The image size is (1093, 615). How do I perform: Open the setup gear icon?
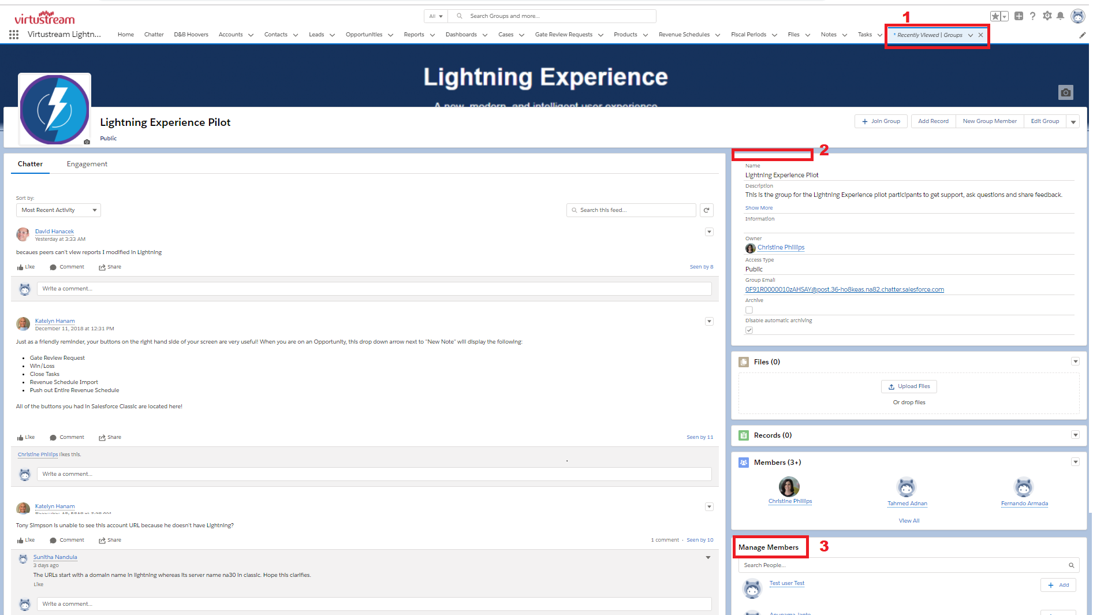[x=1047, y=16]
